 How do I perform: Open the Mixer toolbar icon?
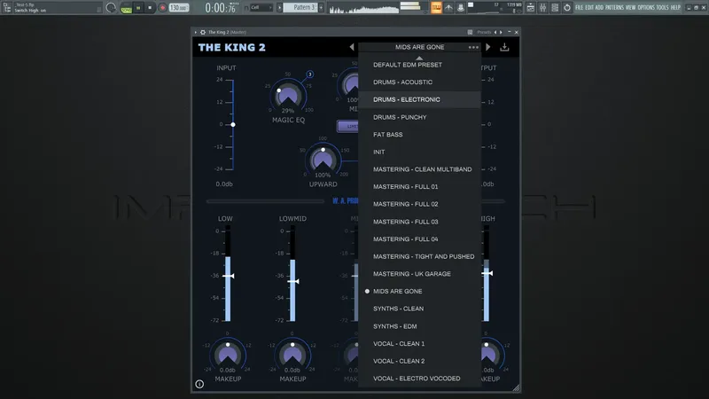[x=542, y=8]
